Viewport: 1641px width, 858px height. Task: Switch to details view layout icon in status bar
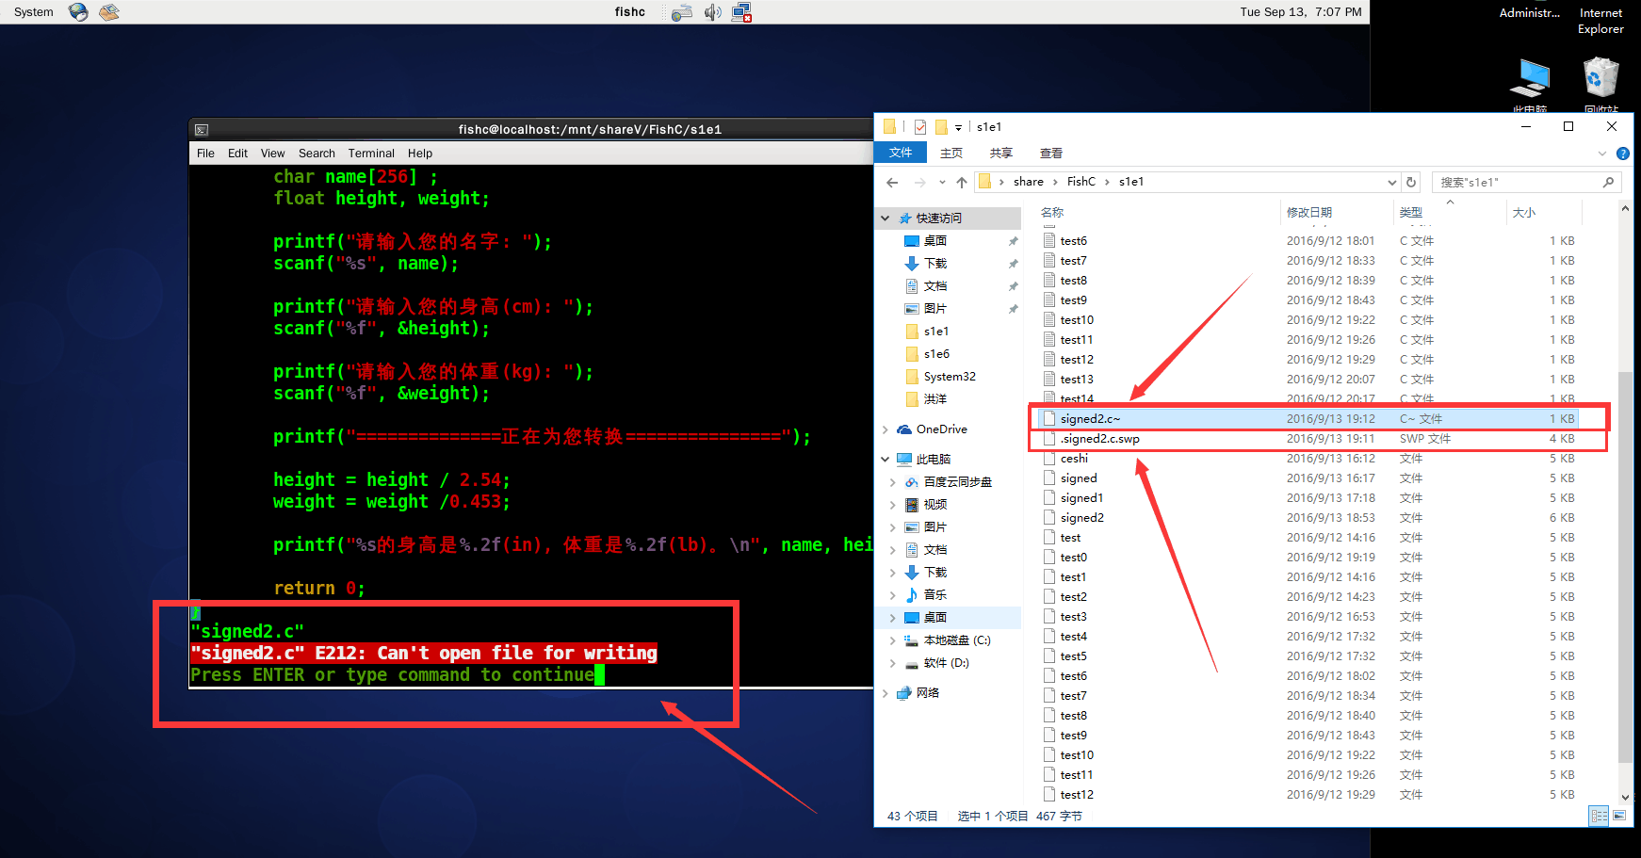[x=1599, y=816]
